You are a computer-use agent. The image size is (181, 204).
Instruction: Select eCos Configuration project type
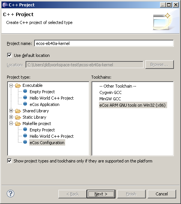point(47,143)
